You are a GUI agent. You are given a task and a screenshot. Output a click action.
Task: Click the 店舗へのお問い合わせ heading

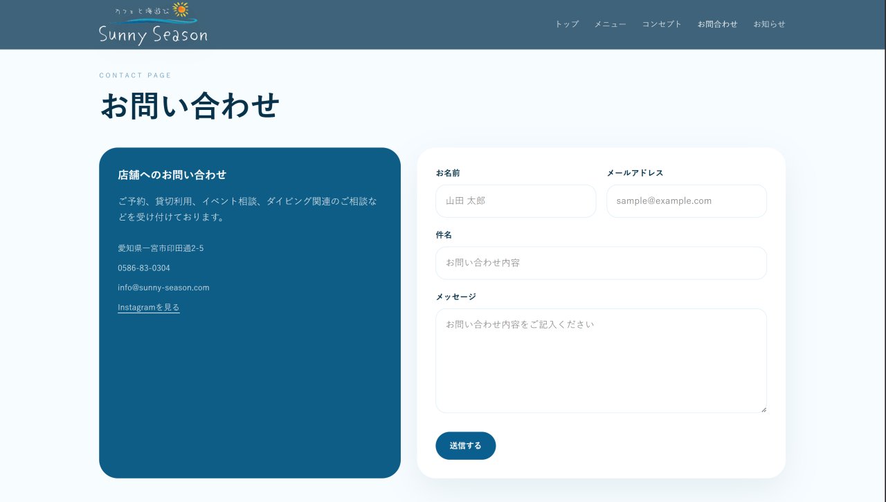[172, 175]
